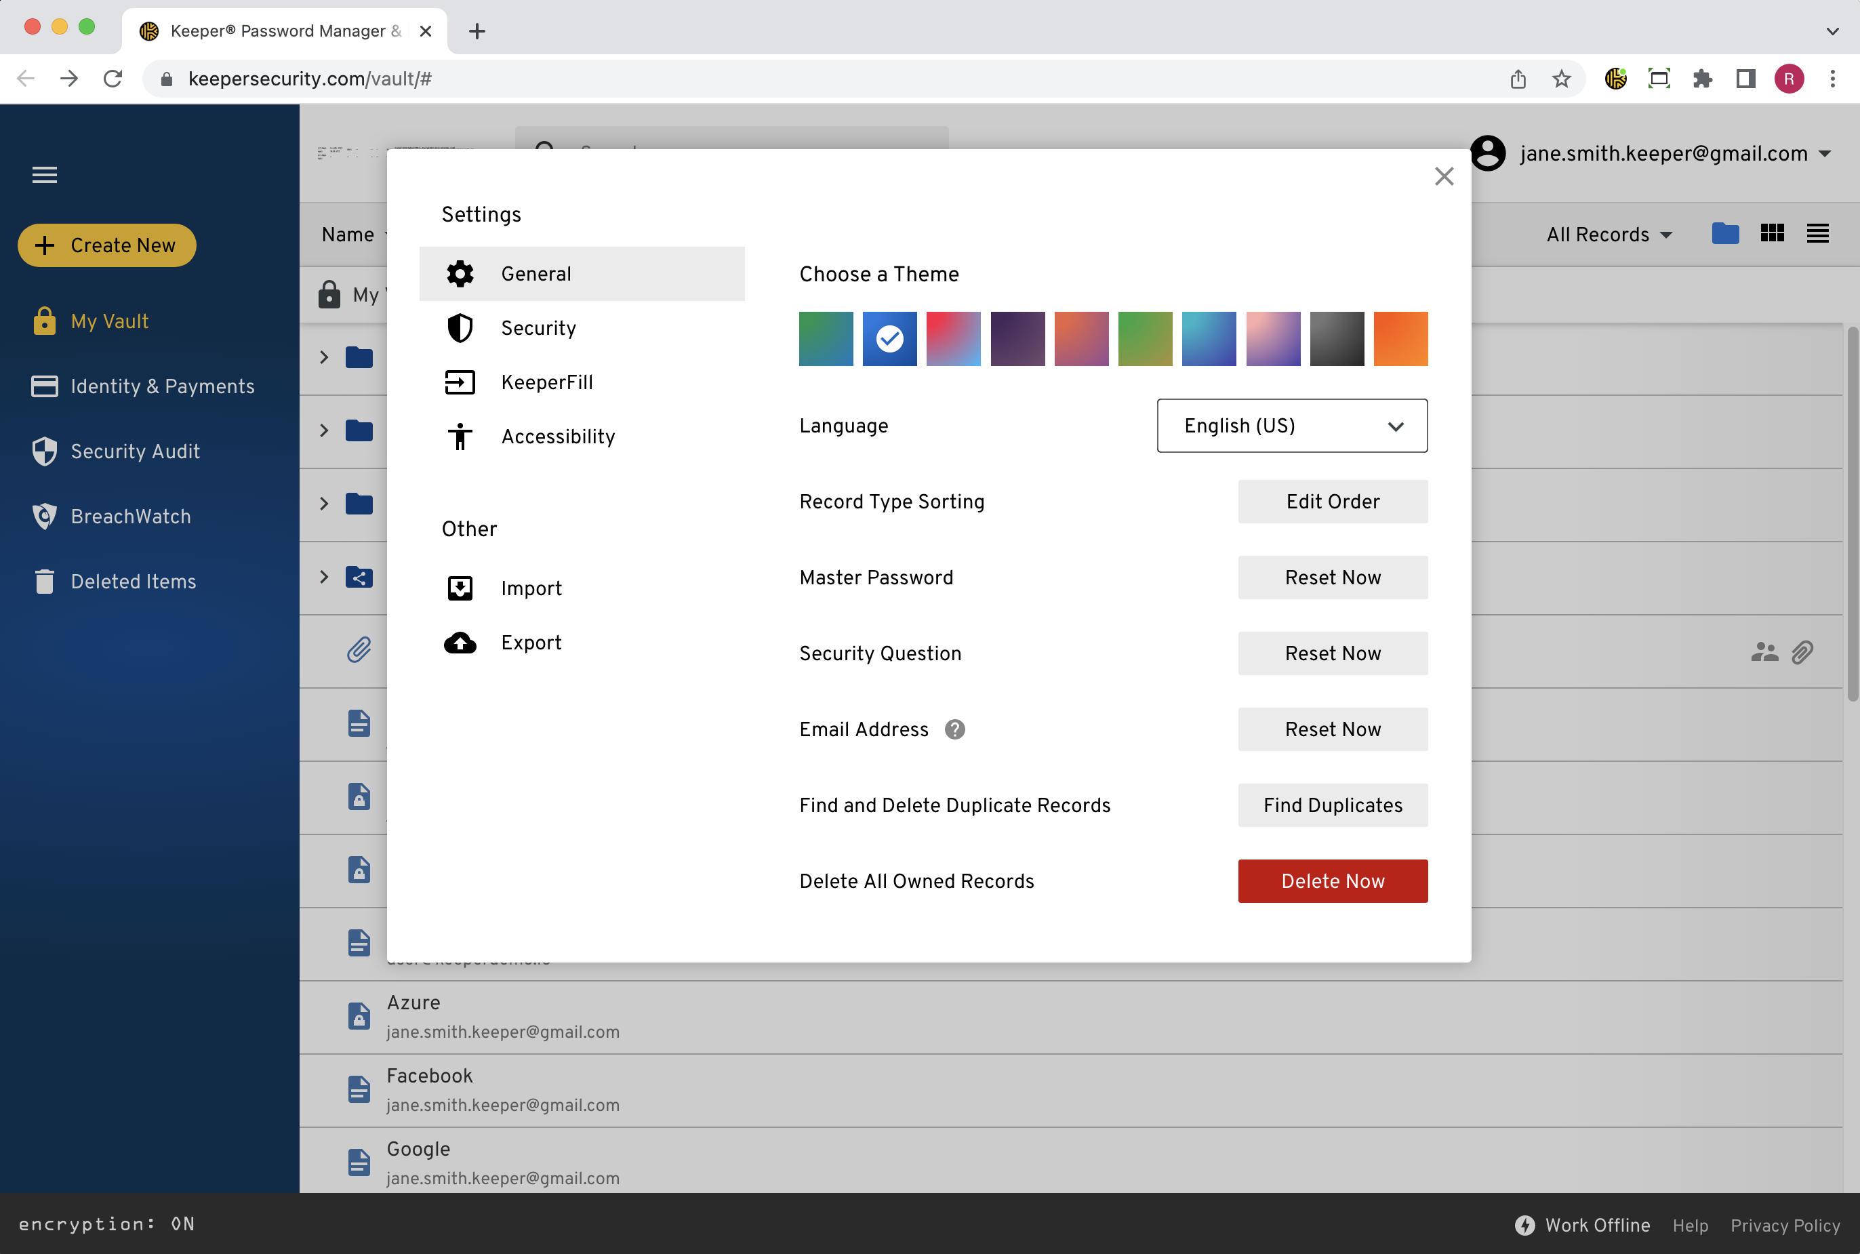Select the Security settings tab

pyautogui.click(x=582, y=328)
